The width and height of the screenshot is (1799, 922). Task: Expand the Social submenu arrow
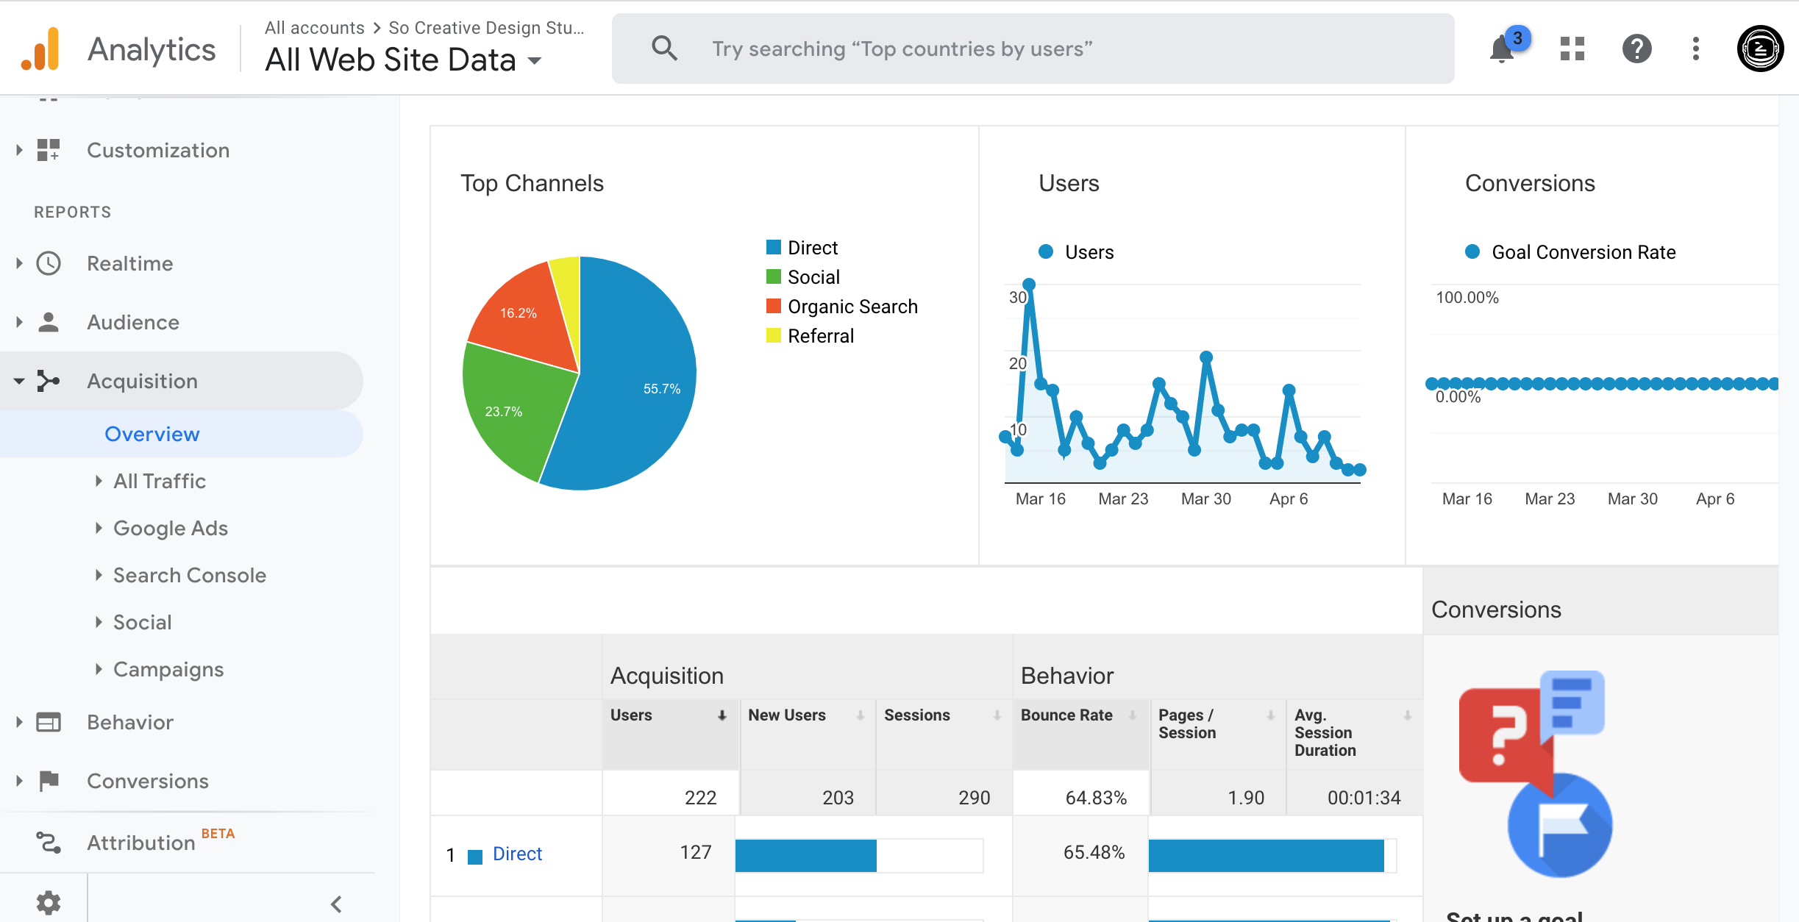coord(99,622)
